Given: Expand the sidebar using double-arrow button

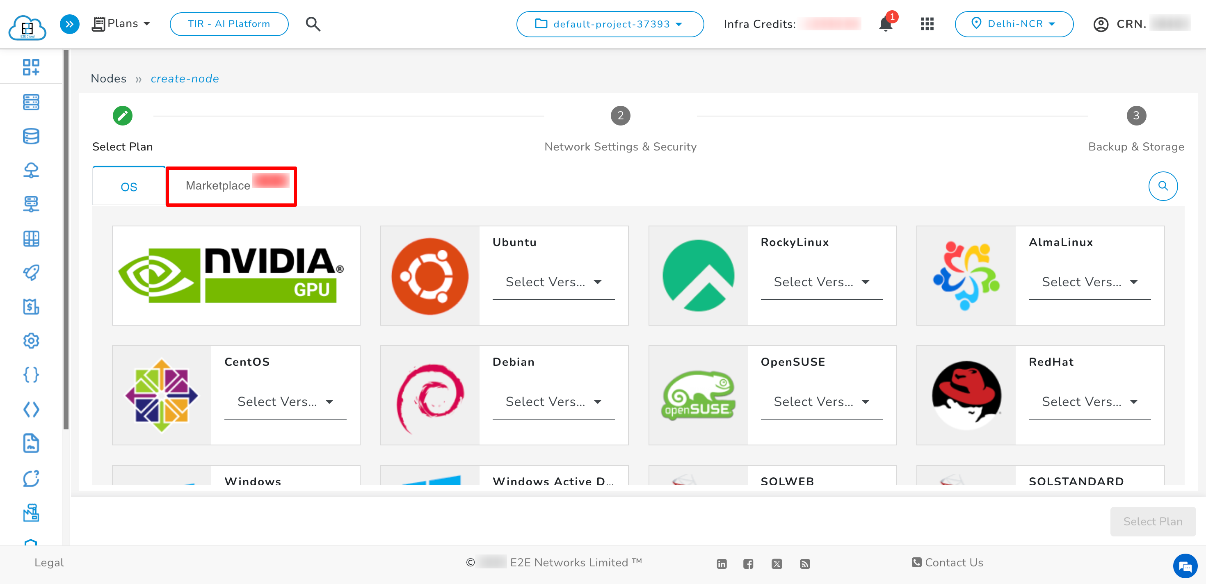Looking at the screenshot, I should pos(69,24).
